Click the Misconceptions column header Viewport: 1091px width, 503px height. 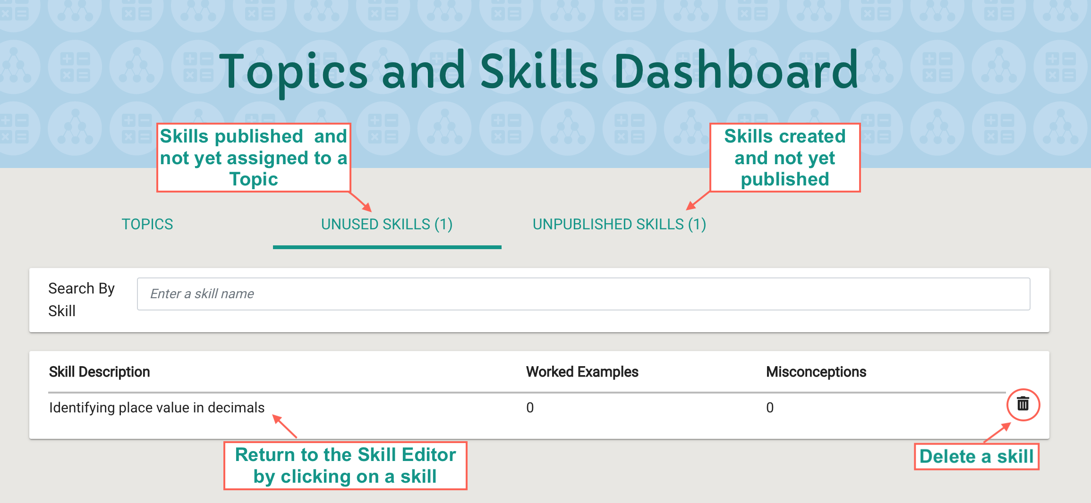pyautogui.click(x=816, y=372)
